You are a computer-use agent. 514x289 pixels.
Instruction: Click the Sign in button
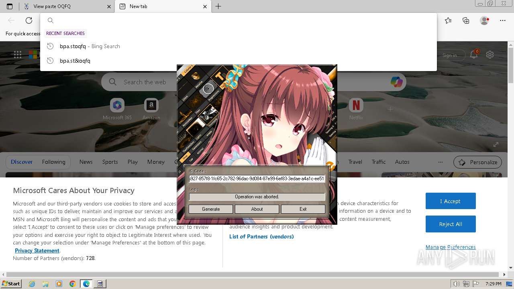(x=450, y=55)
